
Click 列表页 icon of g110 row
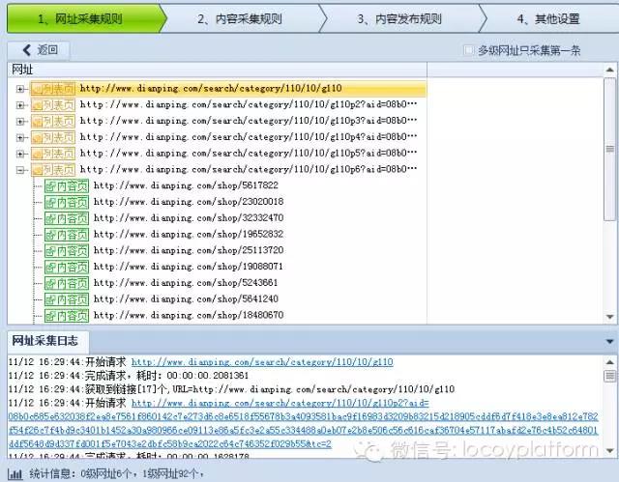point(53,89)
